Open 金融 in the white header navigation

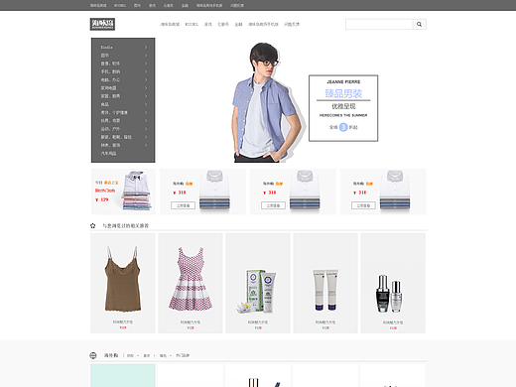click(x=238, y=24)
